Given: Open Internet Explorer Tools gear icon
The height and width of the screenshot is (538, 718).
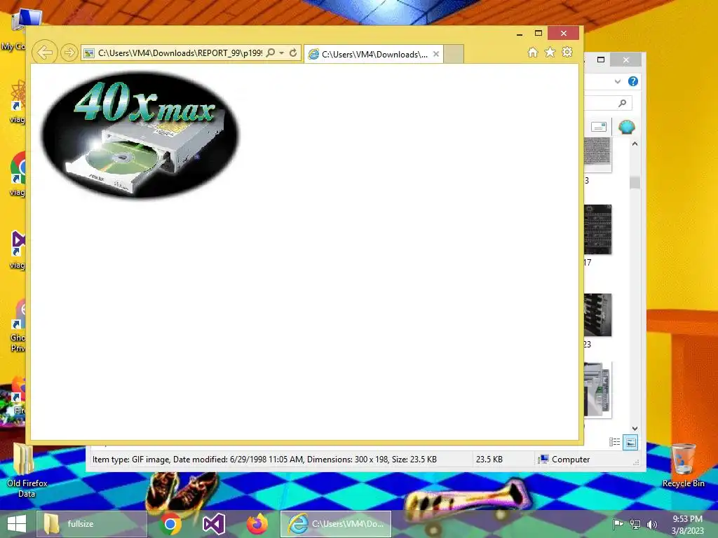Looking at the screenshot, I should pyautogui.click(x=567, y=52).
